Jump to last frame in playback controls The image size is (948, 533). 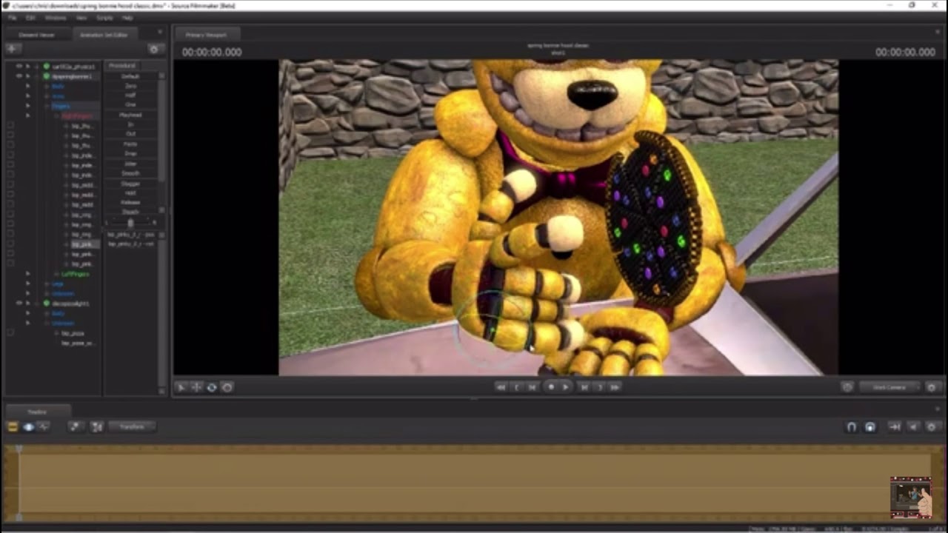coord(615,387)
